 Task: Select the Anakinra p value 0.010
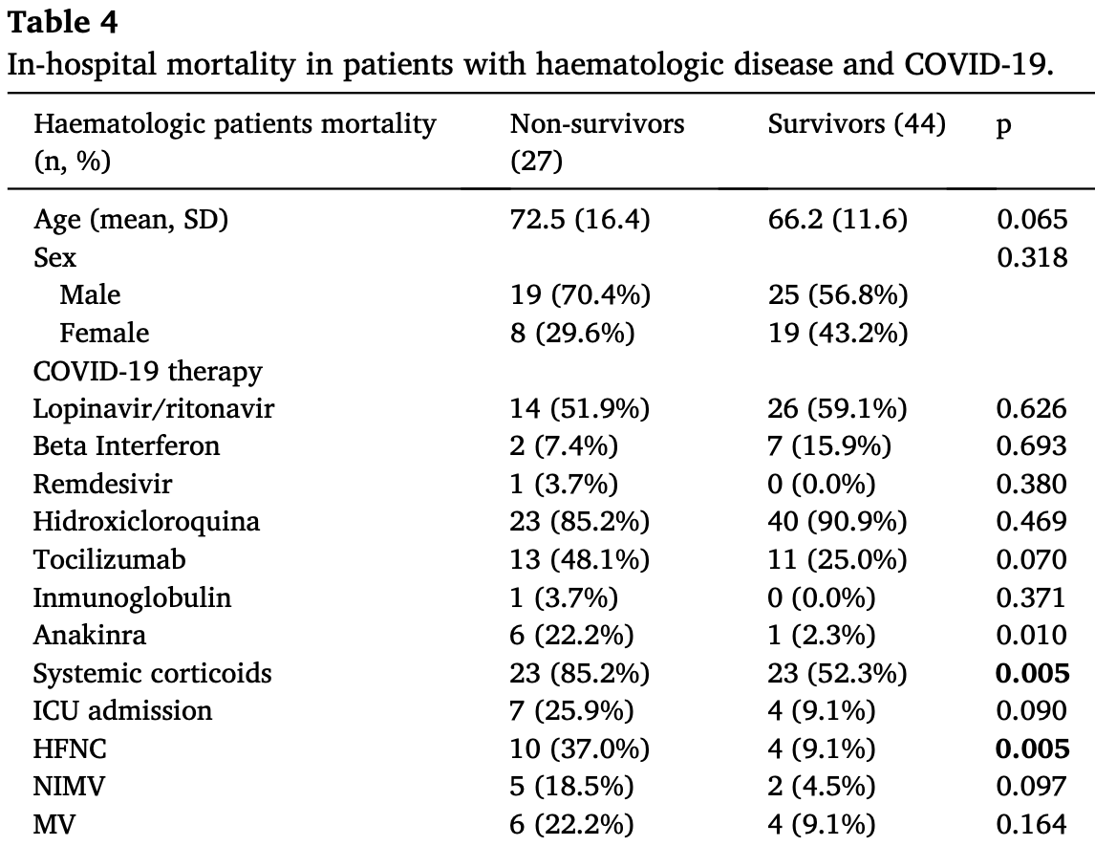tap(1031, 635)
